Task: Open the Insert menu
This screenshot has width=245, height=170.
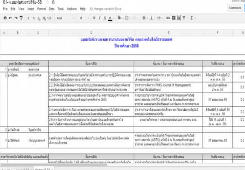Action: click(31, 9)
